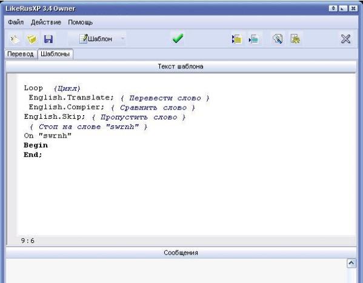The image size is (363, 283).
Task: Click the Шаблон toolbar button
Action: pyautogui.click(x=95, y=39)
